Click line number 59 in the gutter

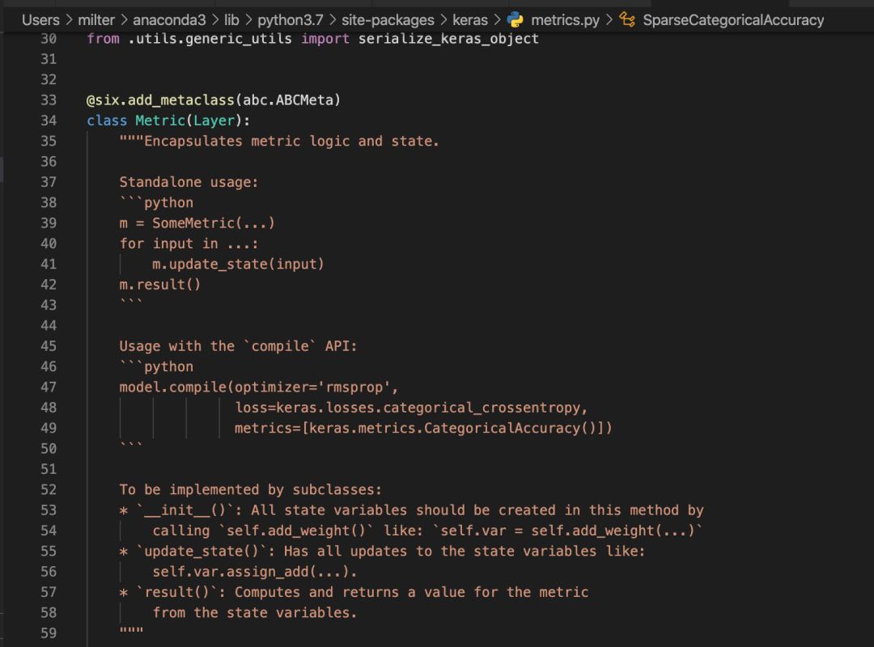[x=49, y=633]
